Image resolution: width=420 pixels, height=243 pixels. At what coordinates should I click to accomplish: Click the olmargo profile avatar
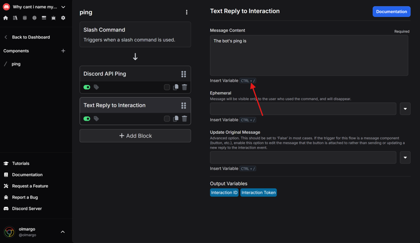(9, 232)
